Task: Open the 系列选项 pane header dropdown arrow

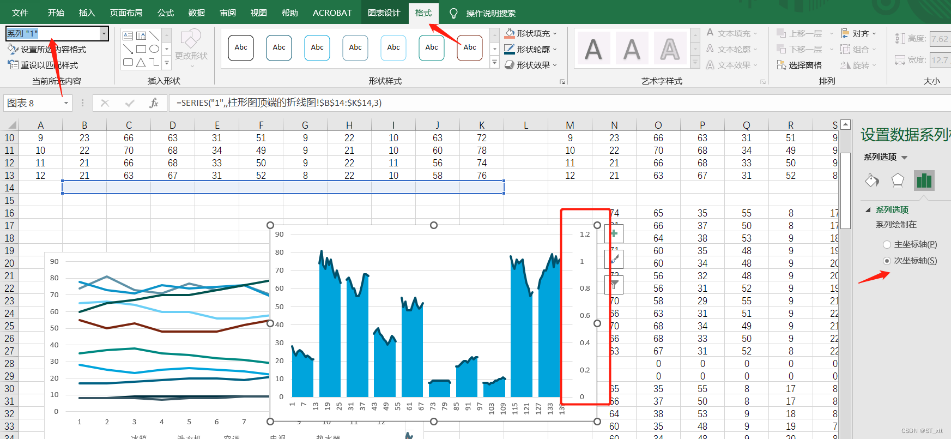Action: (905, 158)
